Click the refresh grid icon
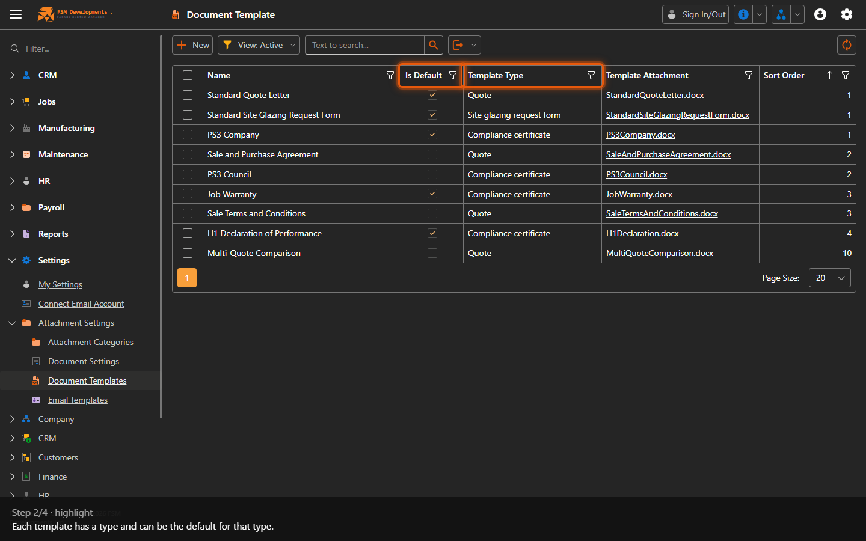This screenshot has height=541, width=866. pyautogui.click(x=847, y=45)
